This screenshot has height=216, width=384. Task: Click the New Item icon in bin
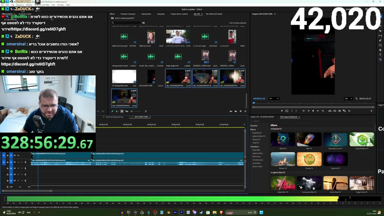click(x=241, y=111)
